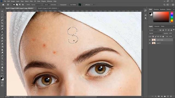Toggle lock all for layer
The image size is (175, 98).
(163, 36)
